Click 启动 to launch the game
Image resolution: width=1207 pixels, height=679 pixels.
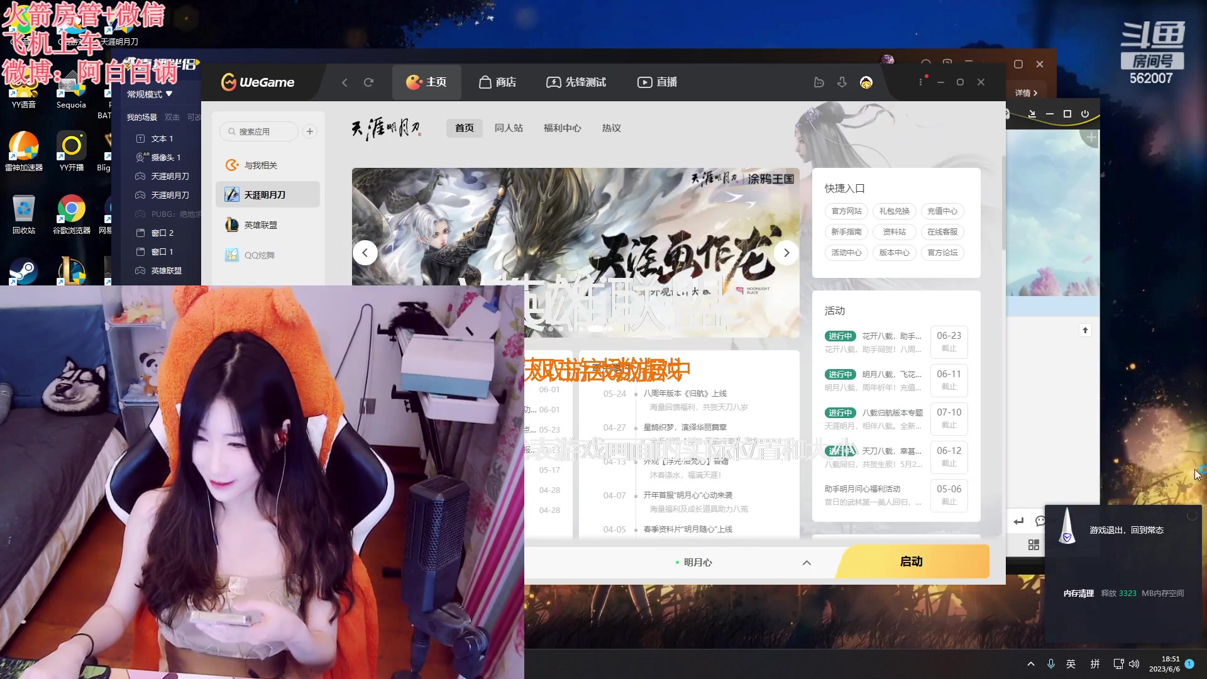tap(910, 561)
